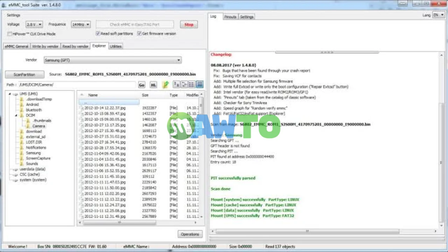The width and height of the screenshot is (448, 252).
Task: Select the '..' parent directory row
Action: [109, 103]
